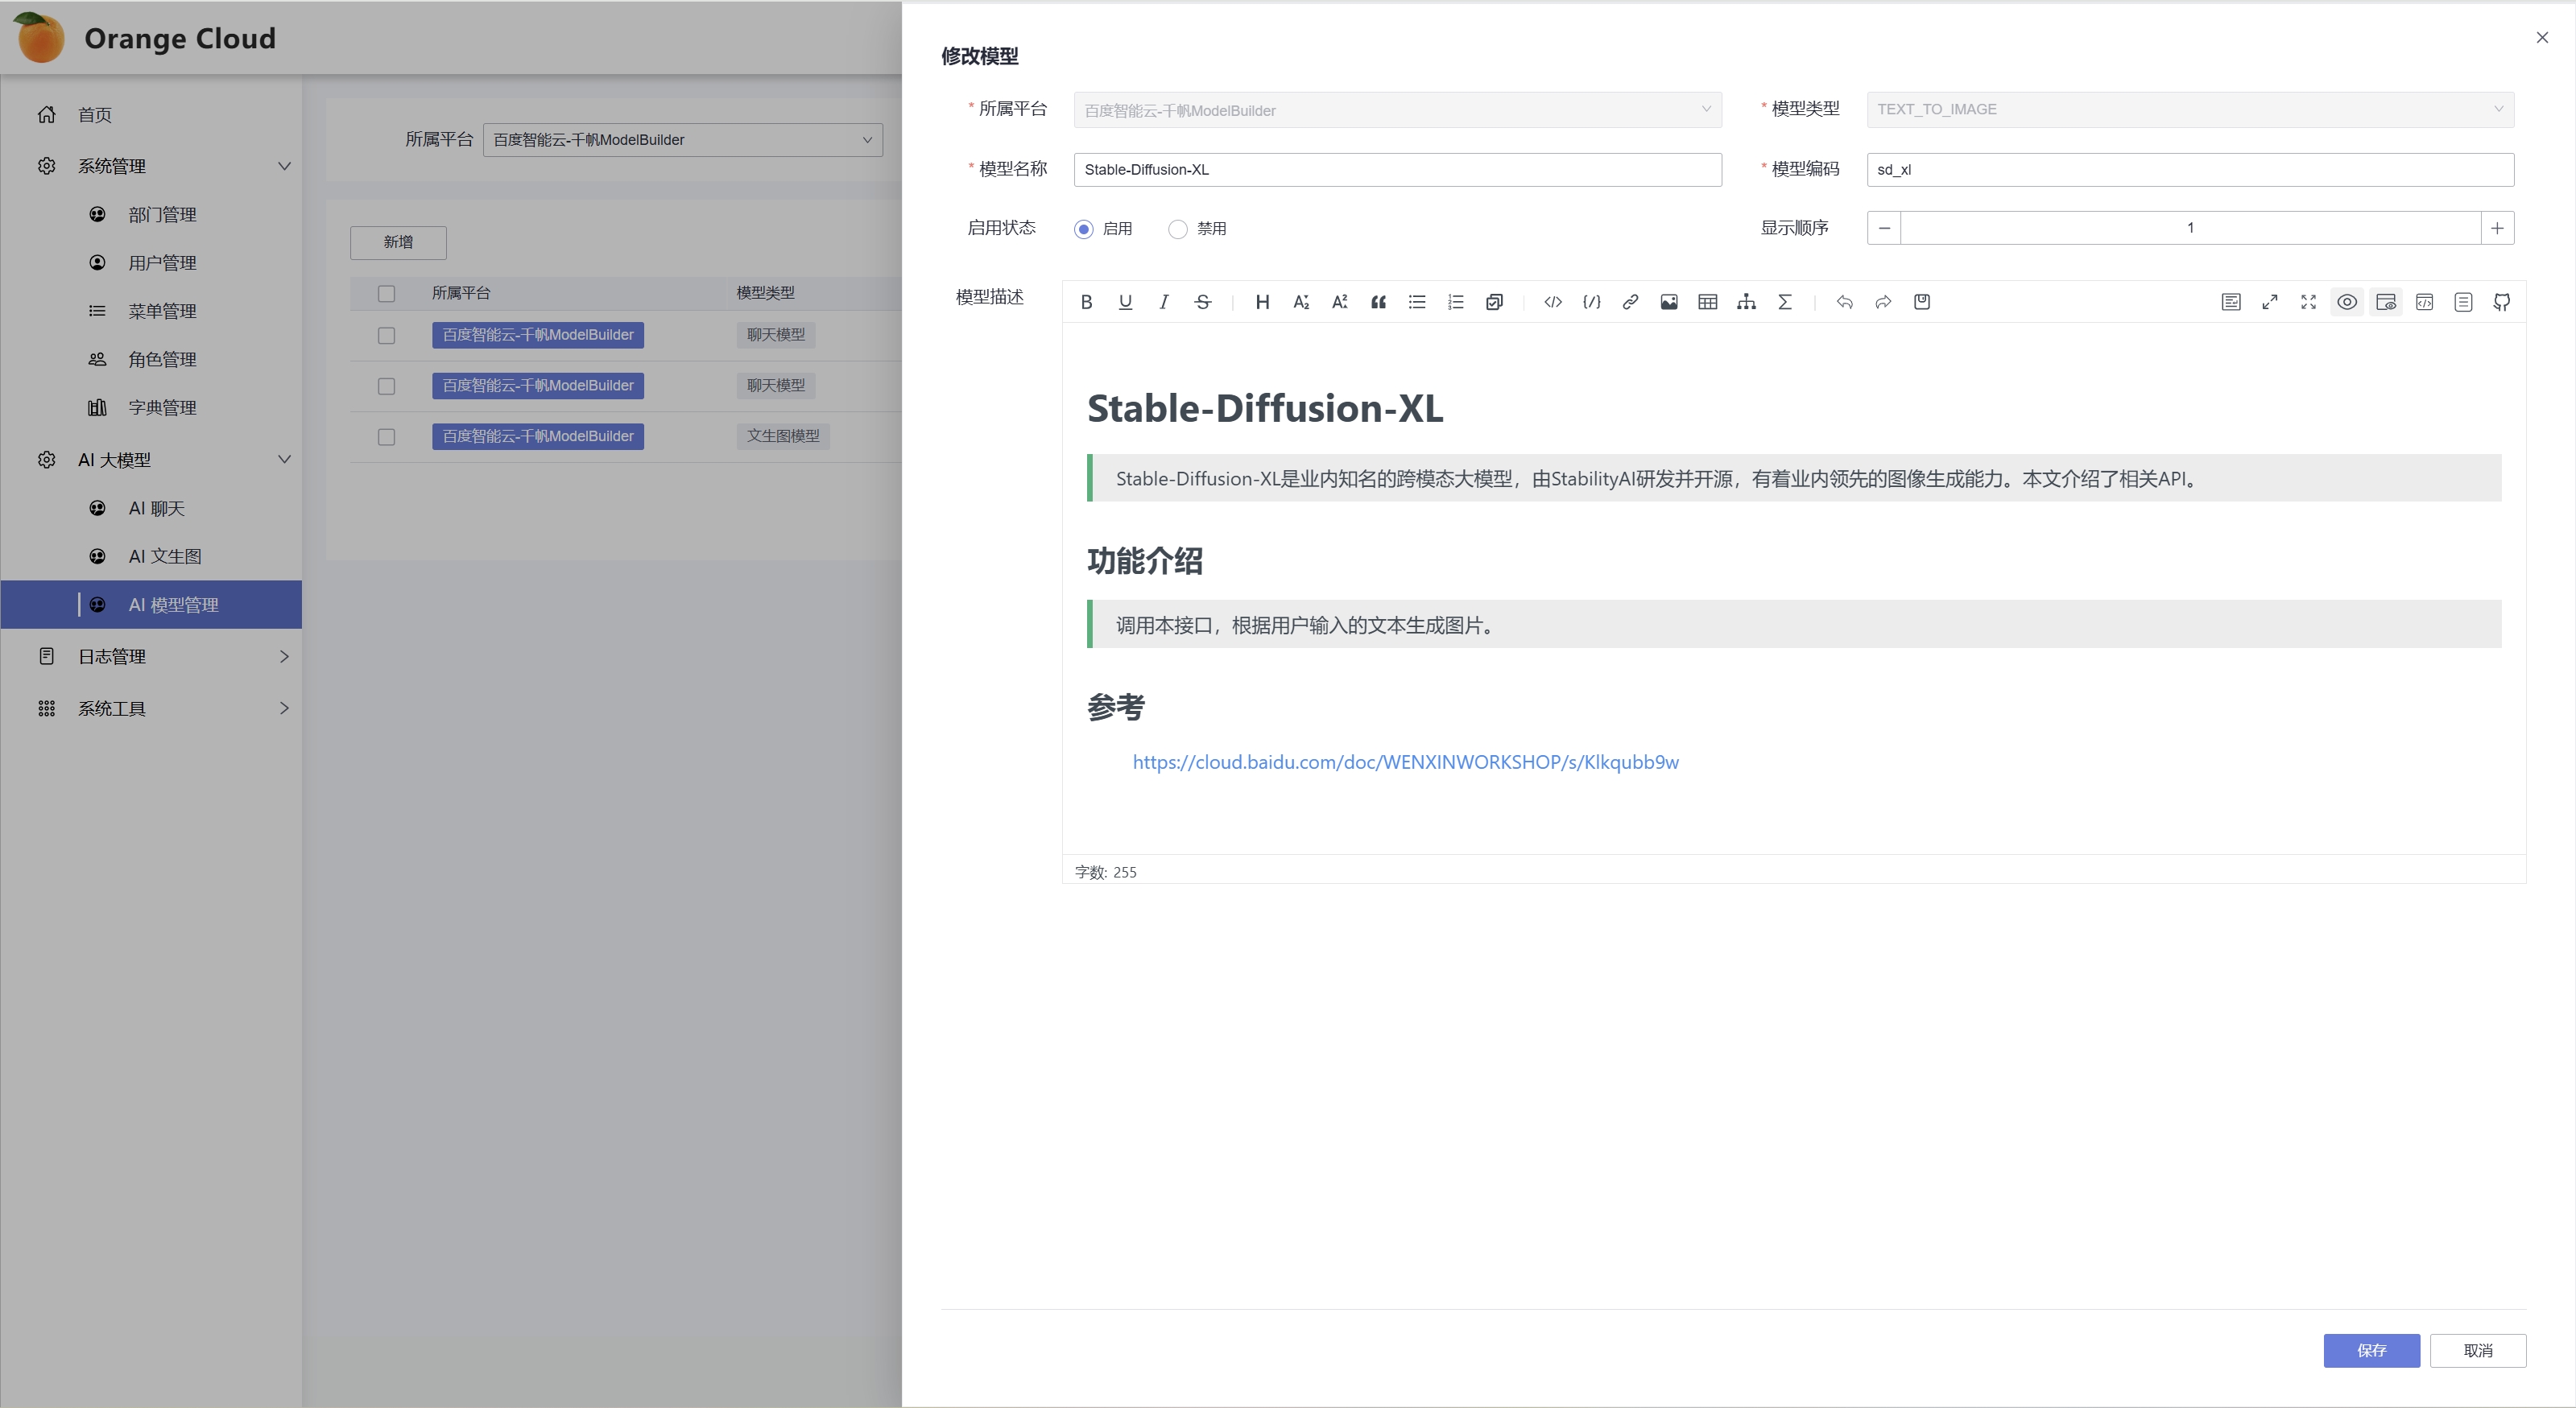Show the HTML code preview
2576x1408 pixels.
[2425, 302]
